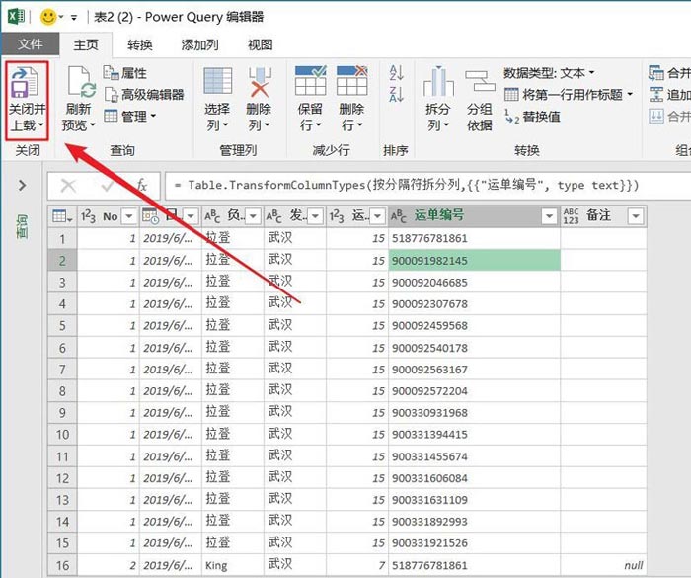Open Properties (属性)
The height and width of the screenshot is (578, 691).
pyautogui.click(x=124, y=73)
